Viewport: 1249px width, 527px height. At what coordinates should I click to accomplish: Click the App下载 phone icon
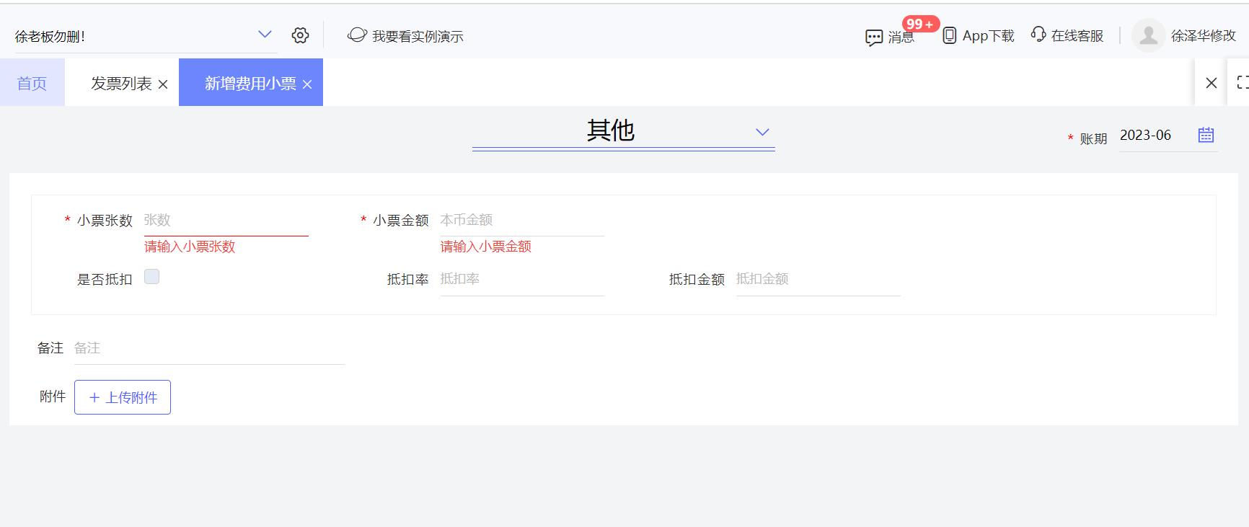point(950,35)
